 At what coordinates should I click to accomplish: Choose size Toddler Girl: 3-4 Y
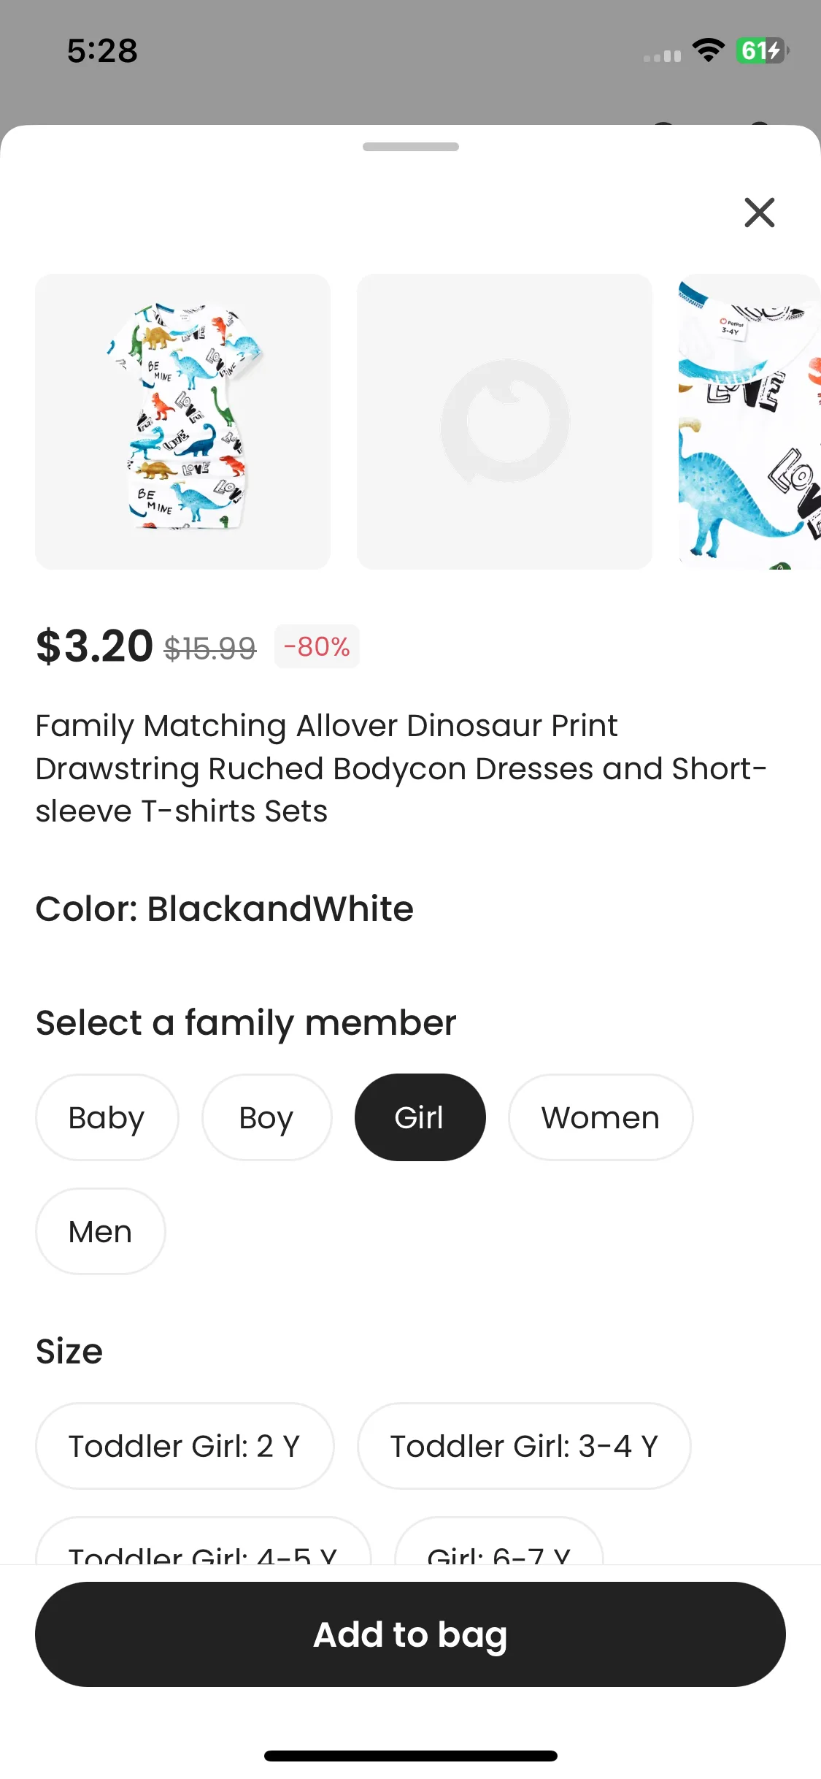click(524, 1446)
